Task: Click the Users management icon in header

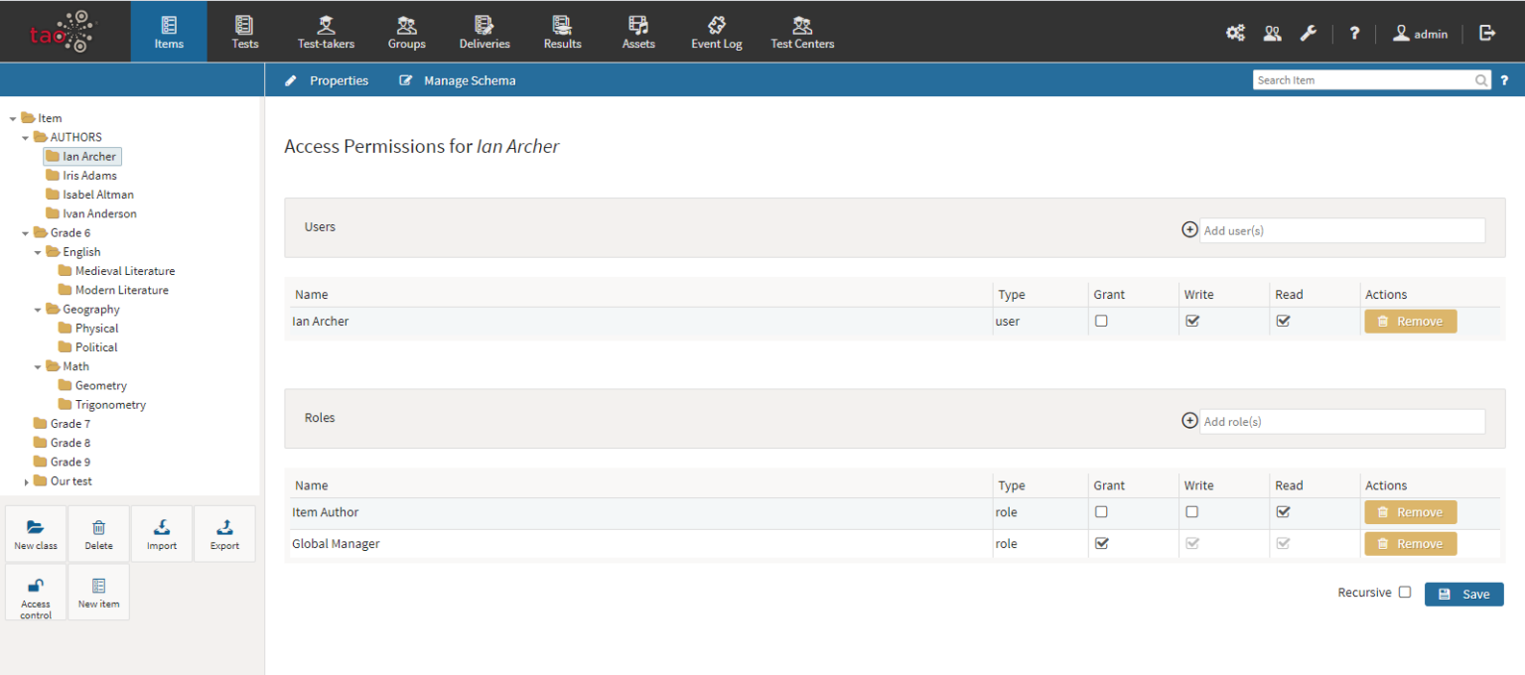Action: [x=1272, y=33]
